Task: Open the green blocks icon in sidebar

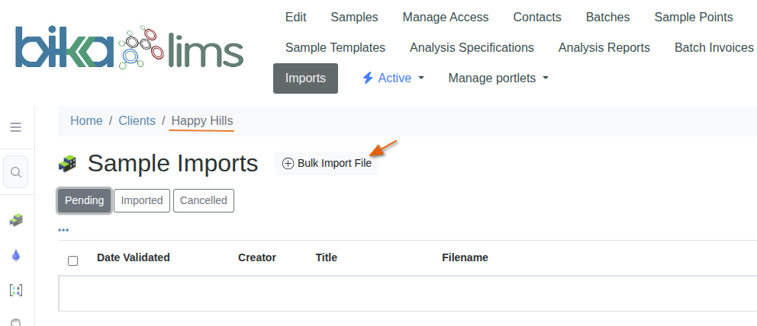Action: (15, 220)
